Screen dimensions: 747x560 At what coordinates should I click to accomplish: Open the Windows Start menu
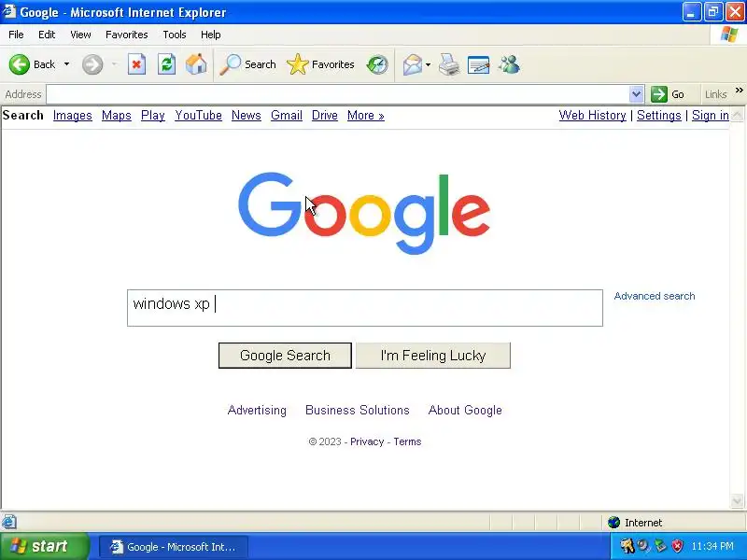(44, 546)
